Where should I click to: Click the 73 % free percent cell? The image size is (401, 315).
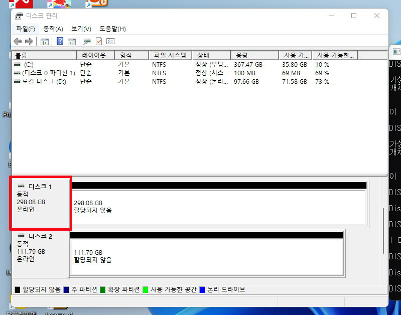point(322,82)
